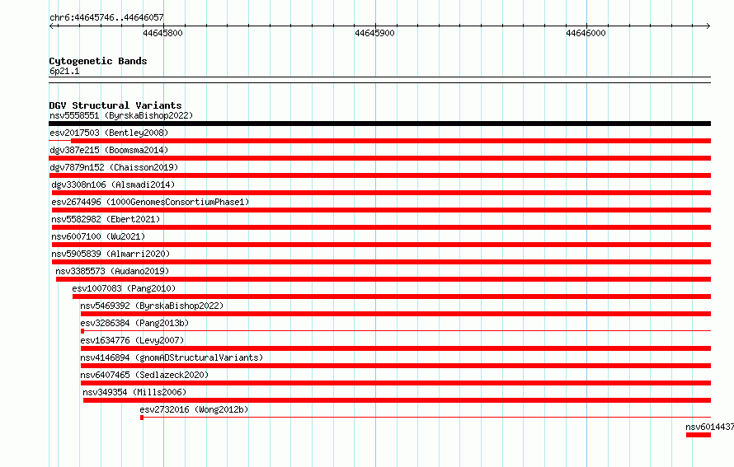Click nsv3385573 (Audano2019) label

[x=112, y=271]
